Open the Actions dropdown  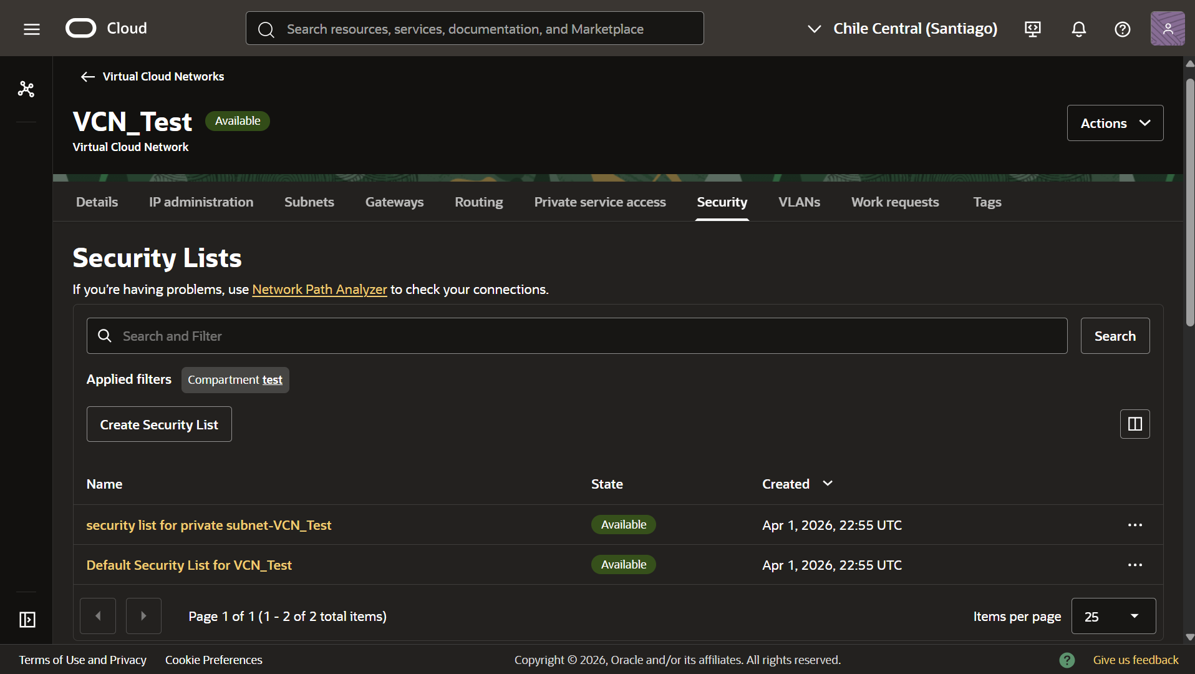click(x=1115, y=123)
